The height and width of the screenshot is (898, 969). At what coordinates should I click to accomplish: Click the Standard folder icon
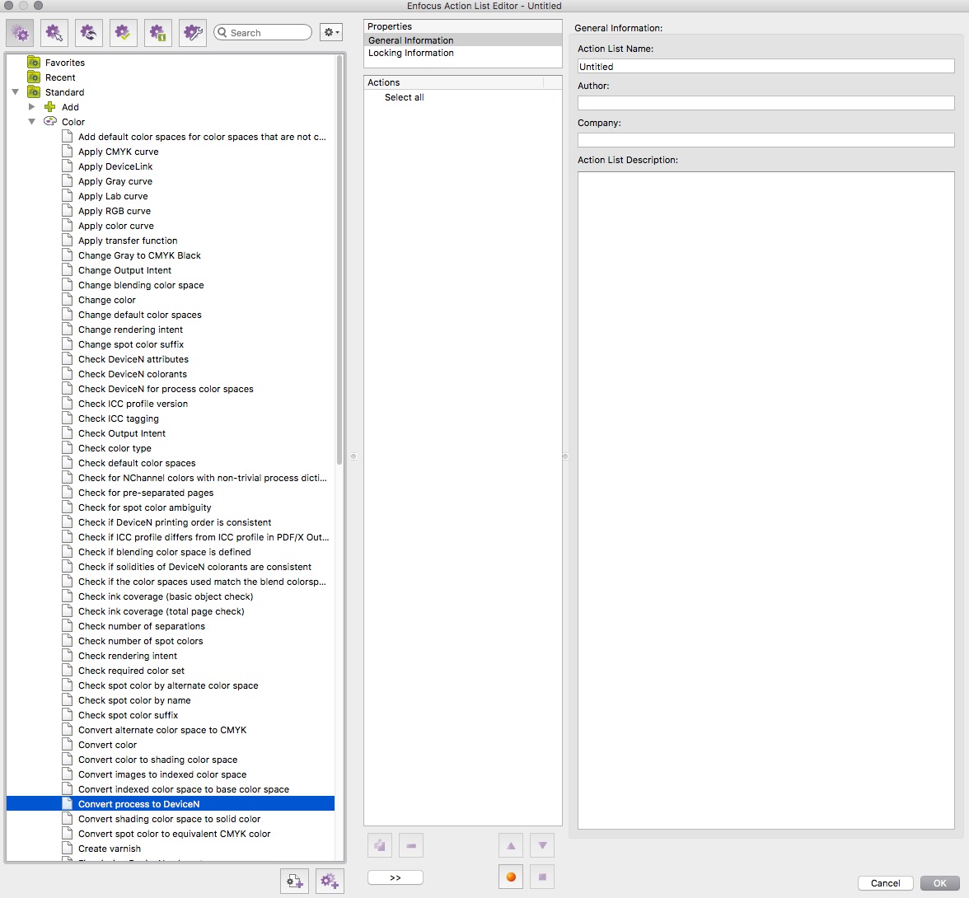click(x=34, y=92)
